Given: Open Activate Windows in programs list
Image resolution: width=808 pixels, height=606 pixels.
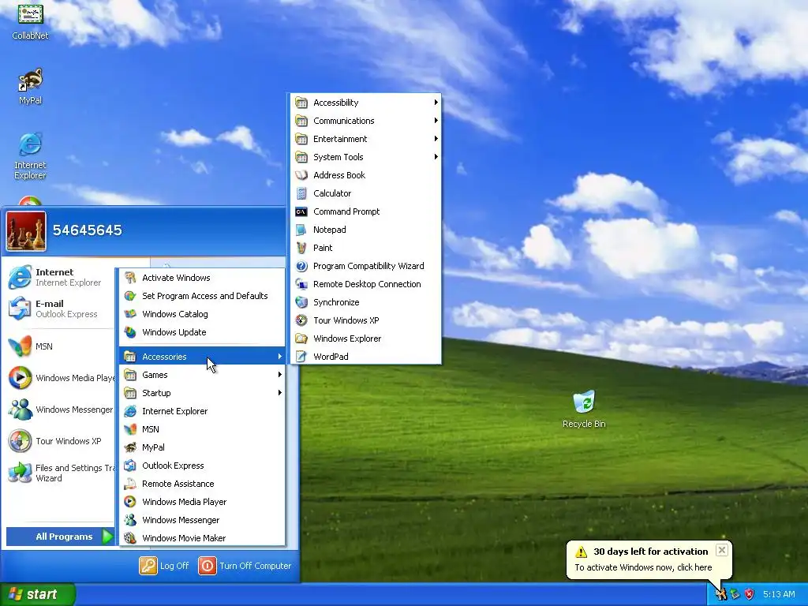Looking at the screenshot, I should 202,278.
